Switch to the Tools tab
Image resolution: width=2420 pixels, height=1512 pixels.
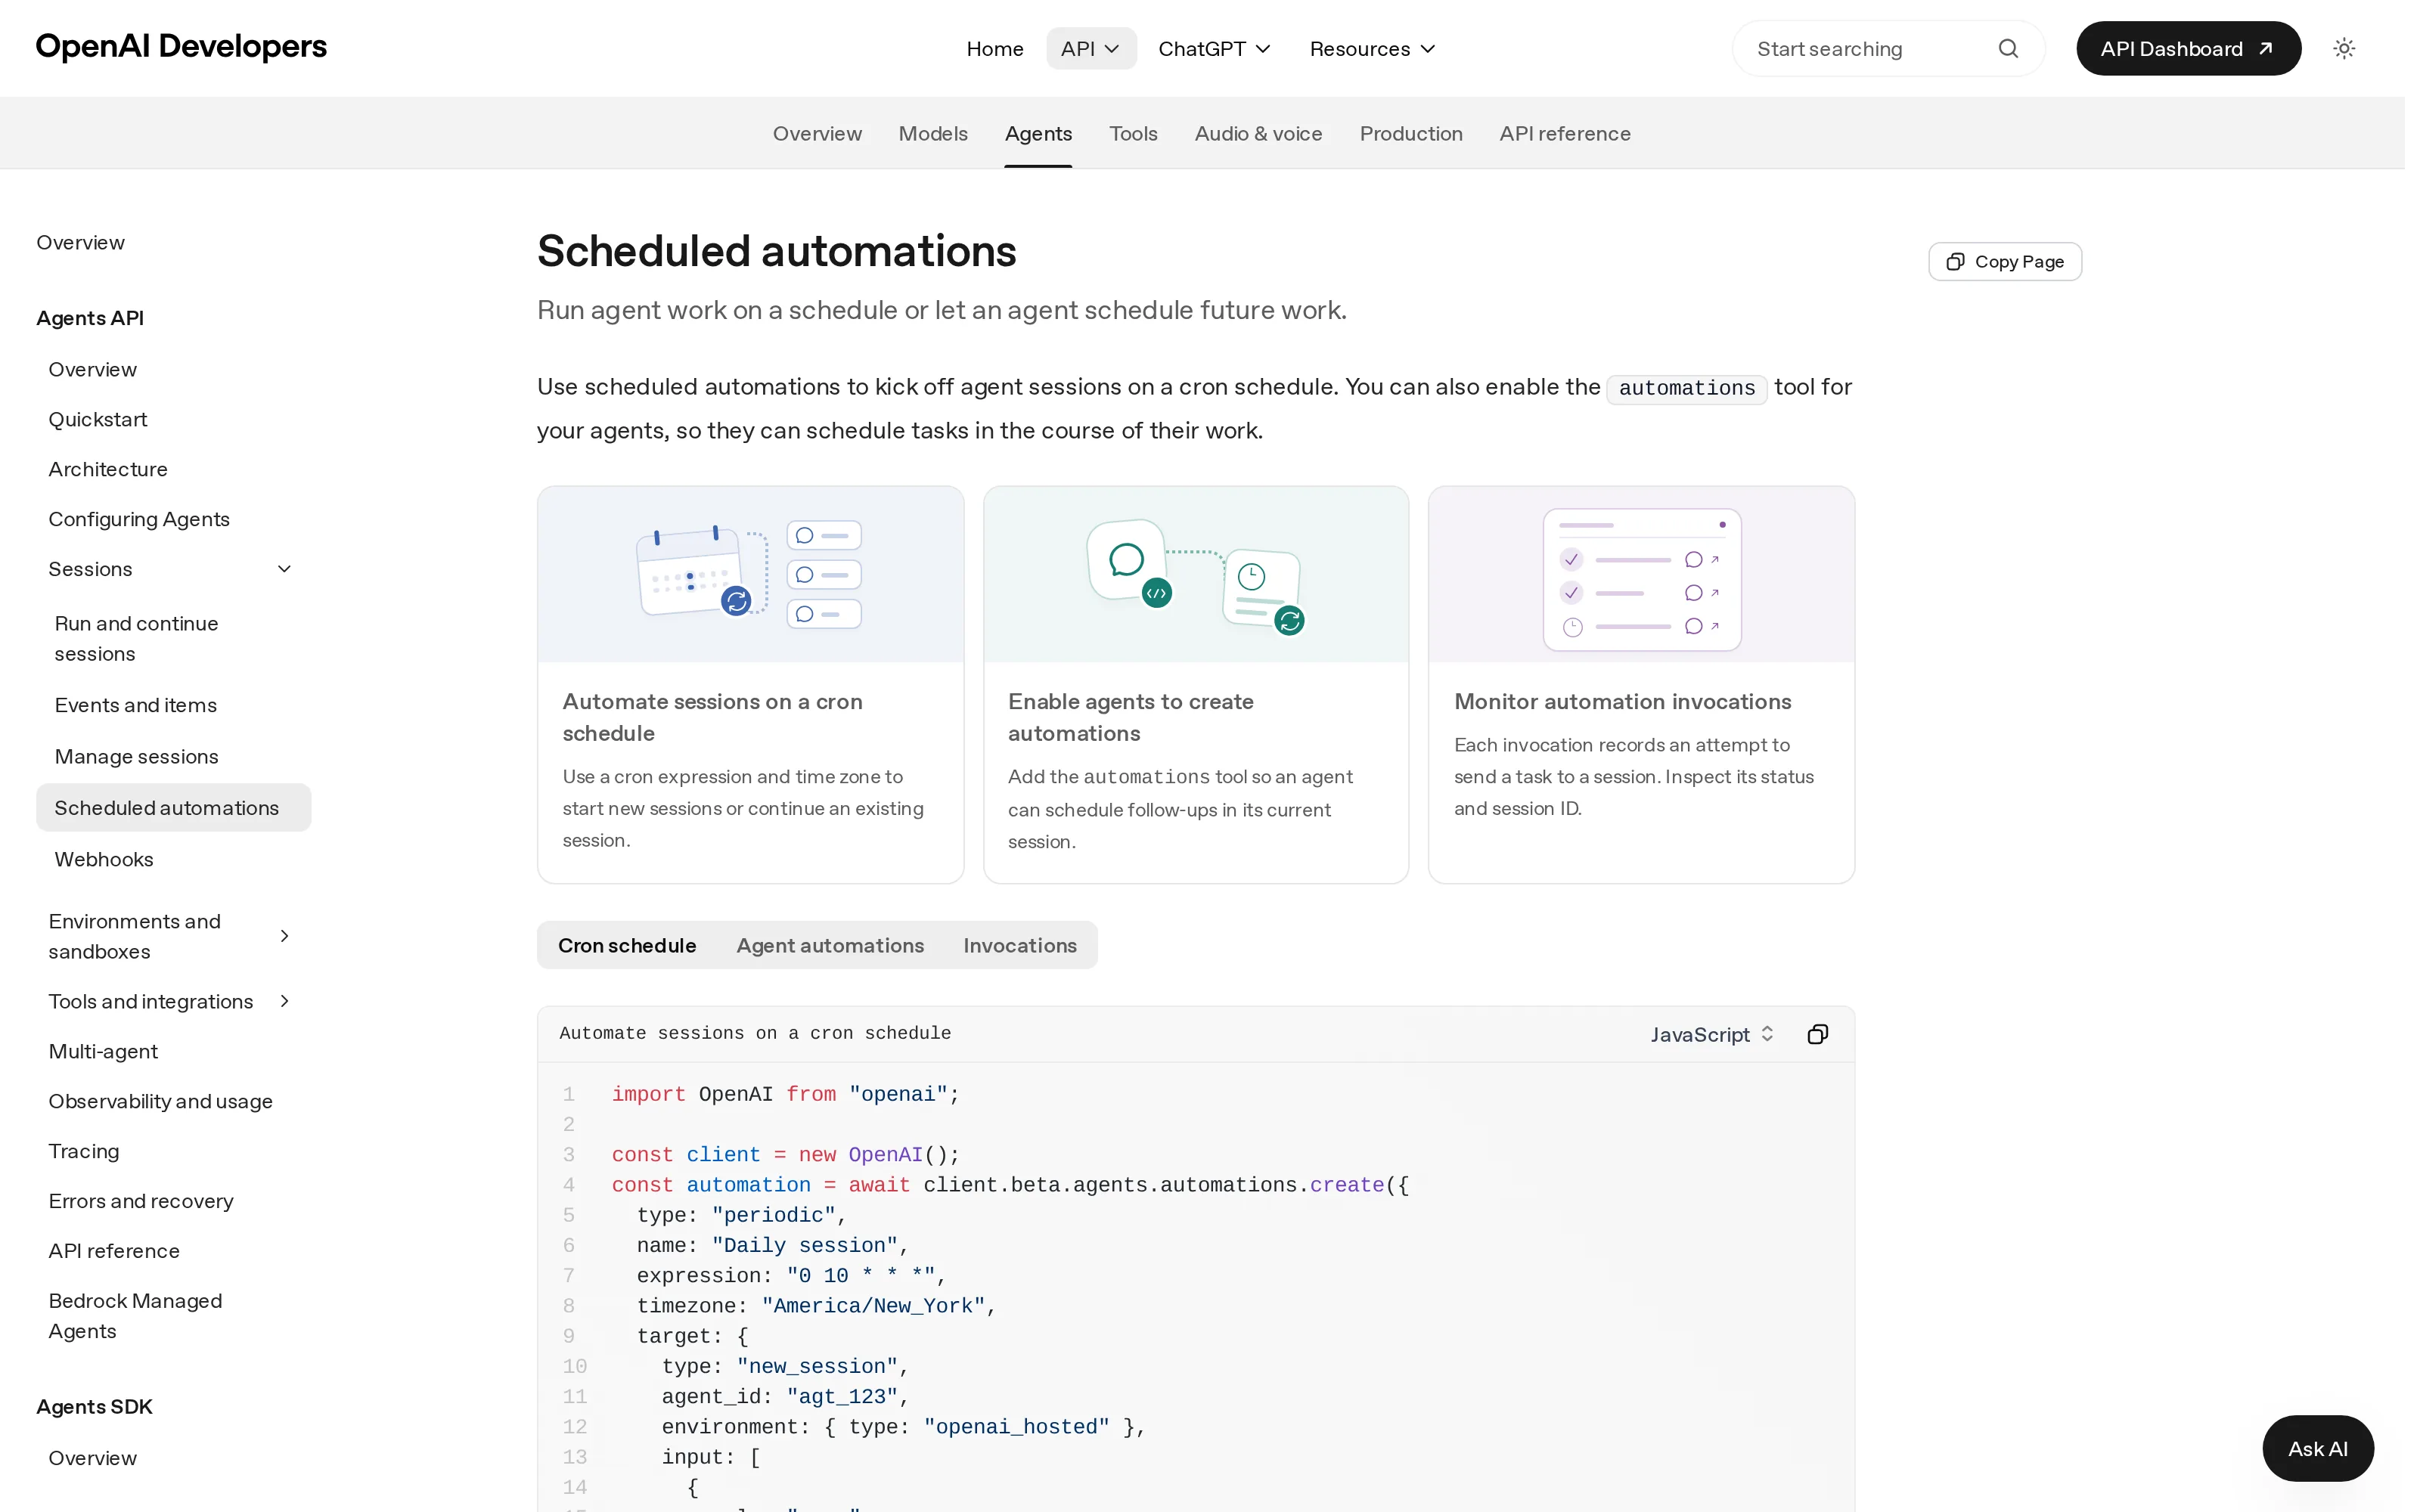tap(1133, 133)
